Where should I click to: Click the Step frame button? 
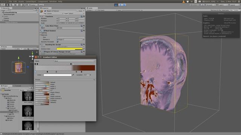click(x=124, y=5)
